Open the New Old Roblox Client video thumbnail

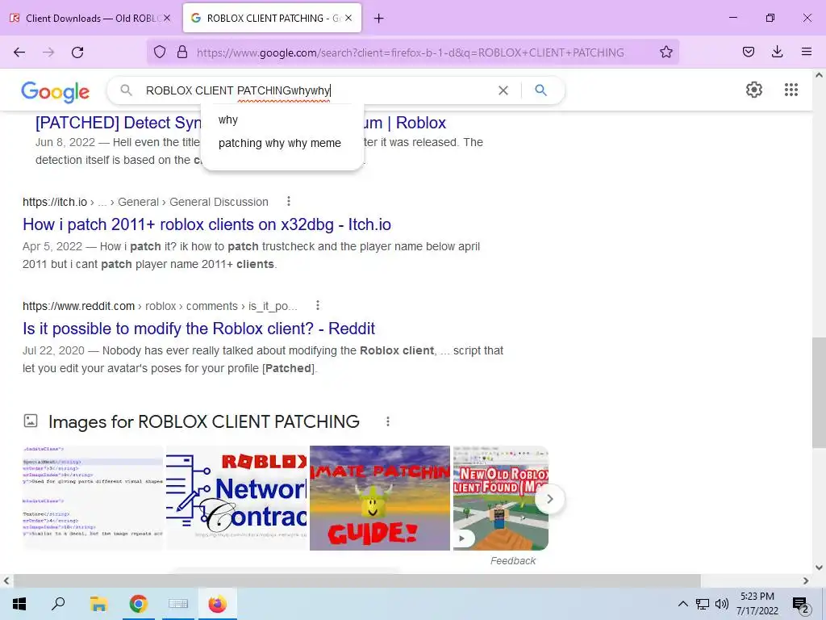(x=500, y=498)
